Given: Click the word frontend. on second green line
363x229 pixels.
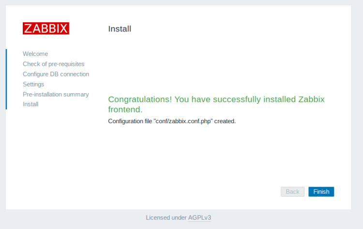Looking at the screenshot, I should [x=125, y=110].
